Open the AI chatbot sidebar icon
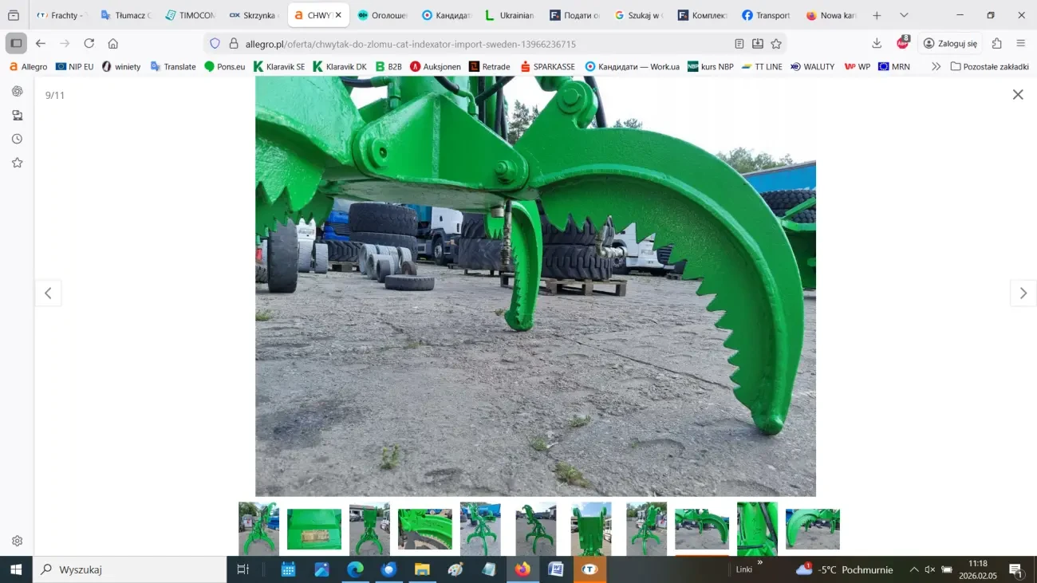This screenshot has width=1037, height=583. [x=17, y=91]
